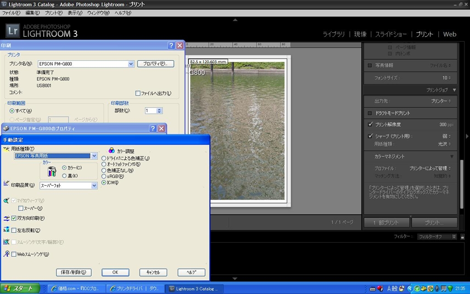This screenshot has height=294, width=470.
Task: Click the help question mark in 印刷 dialog
Action: (x=171, y=45)
